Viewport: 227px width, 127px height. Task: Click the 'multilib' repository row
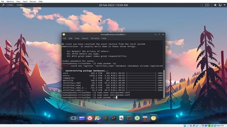pos(113,80)
